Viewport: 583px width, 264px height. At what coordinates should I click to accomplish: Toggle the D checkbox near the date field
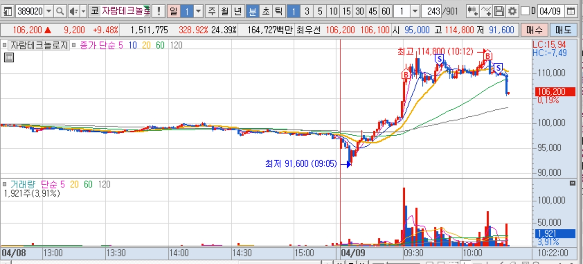click(x=525, y=11)
